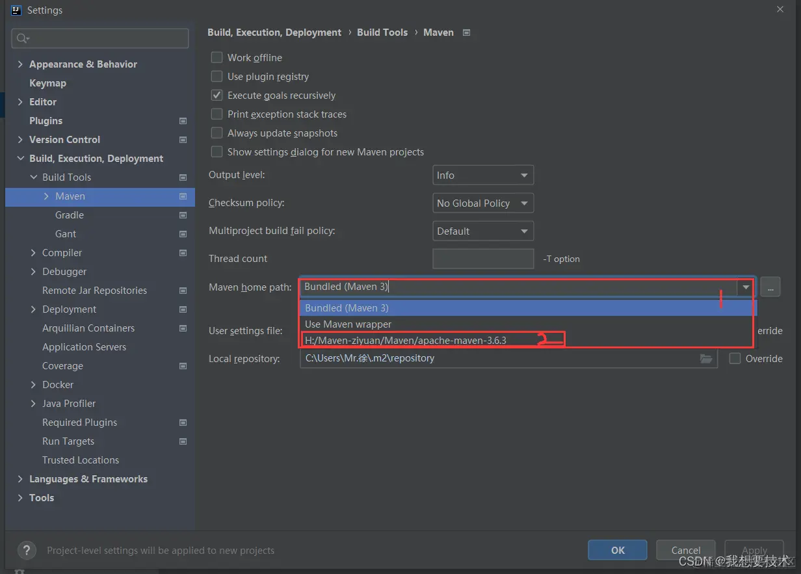This screenshot has width=801, height=574.
Task: Click the project-level icon beside Arquillian Containers
Action: [x=183, y=328]
